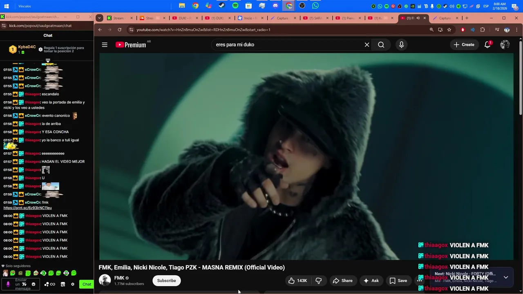Screen dimensions: 523x294
Task: Open the Windows notification center
Action: [x=515, y=6]
